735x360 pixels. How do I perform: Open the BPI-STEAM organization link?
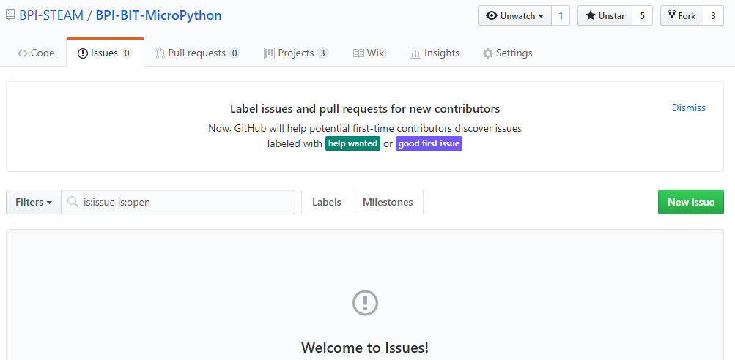[51, 15]
